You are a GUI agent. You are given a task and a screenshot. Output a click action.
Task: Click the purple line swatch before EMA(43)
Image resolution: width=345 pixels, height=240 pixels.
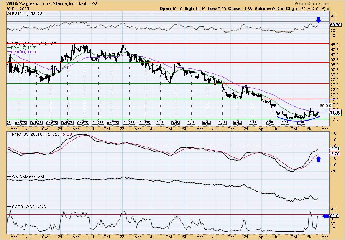(x=9, y=52)
